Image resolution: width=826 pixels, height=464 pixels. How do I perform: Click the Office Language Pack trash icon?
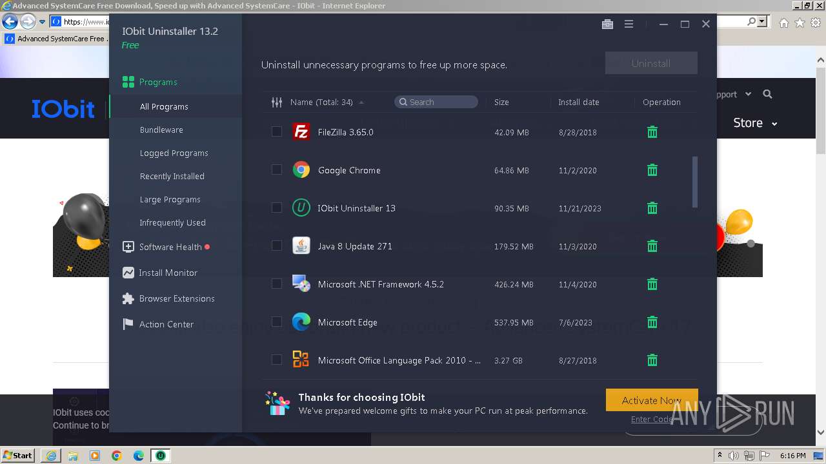(x=652, y=360)
